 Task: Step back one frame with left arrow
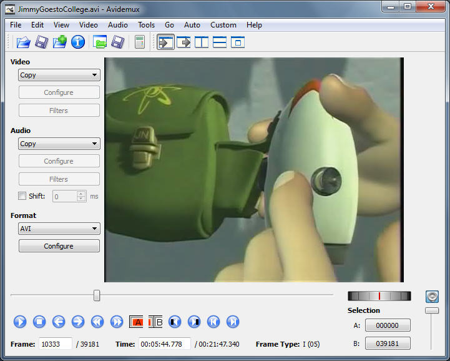click(59, 322)
